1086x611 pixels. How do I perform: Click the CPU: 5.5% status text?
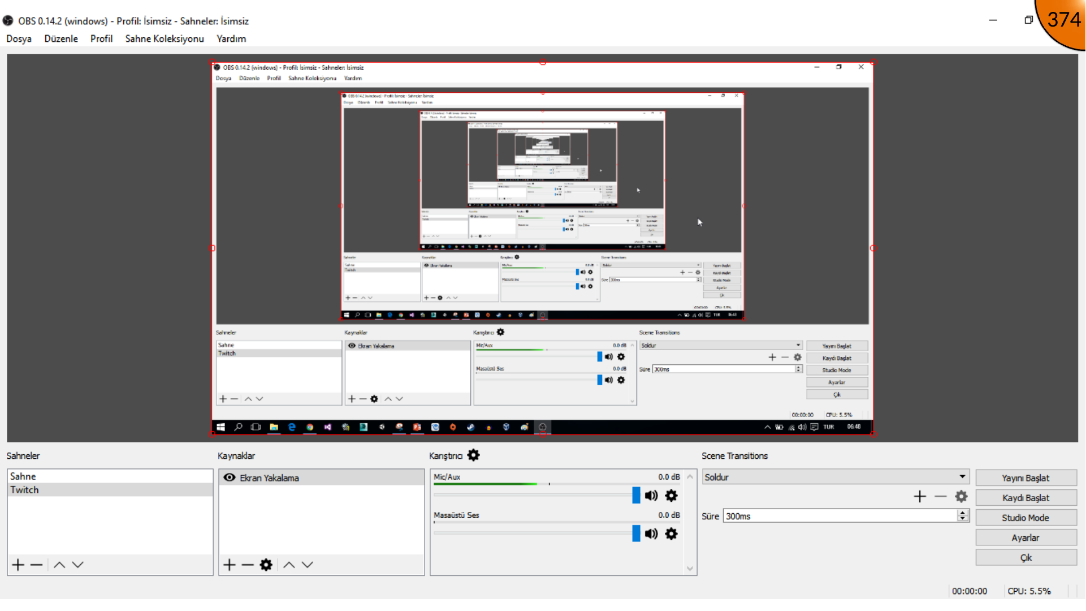(x=1029, y=591)
